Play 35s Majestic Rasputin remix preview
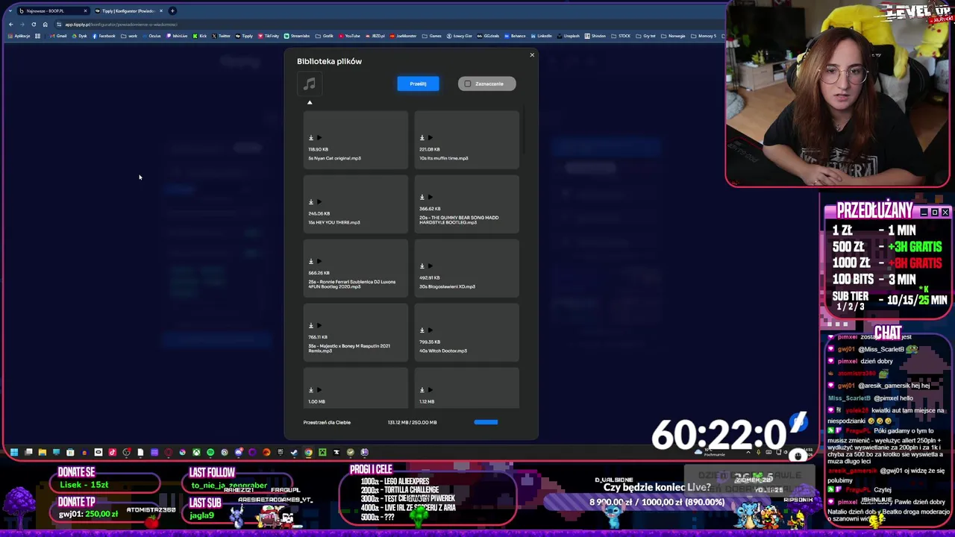Screen dimensions: 955x537 [x=319, y=326]
